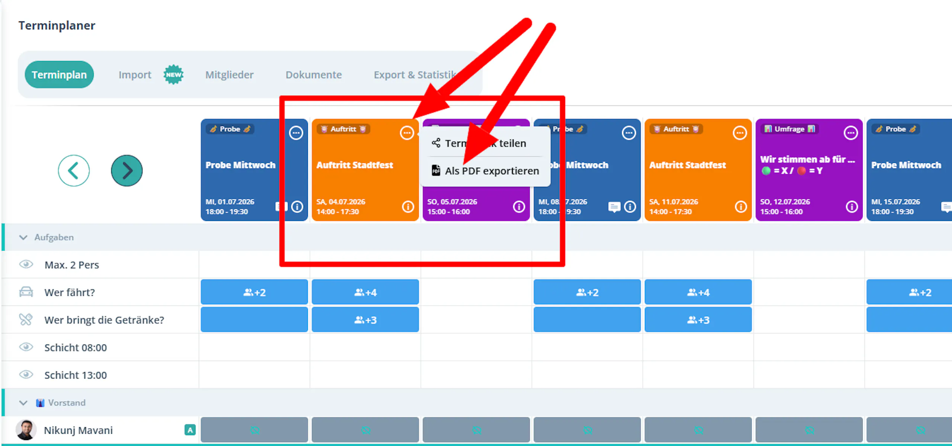Viewport: 952px width, 446px height.
Task: Set Nikunj Mavani's attendance for 08.07.2026
Action: tap(587, 430)
